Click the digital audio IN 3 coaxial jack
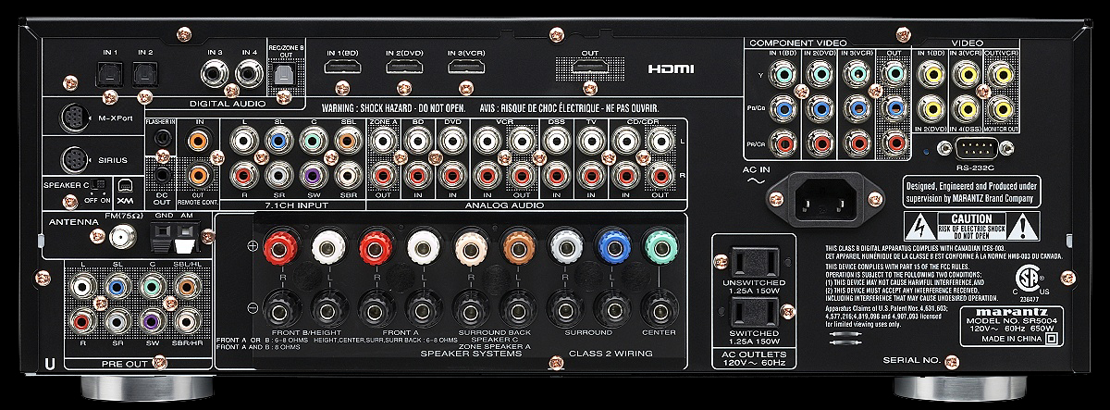1110x410 pixels. 218,72
